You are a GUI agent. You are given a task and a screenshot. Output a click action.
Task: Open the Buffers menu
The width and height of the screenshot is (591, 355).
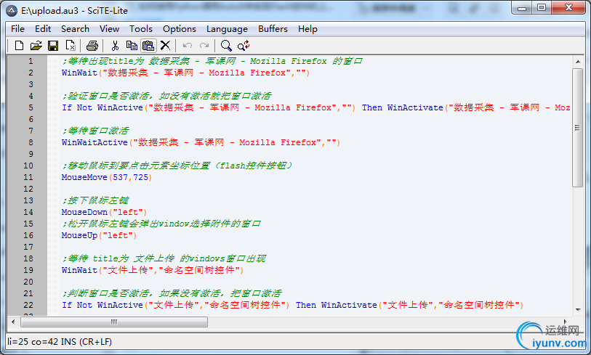pos(273,29)
